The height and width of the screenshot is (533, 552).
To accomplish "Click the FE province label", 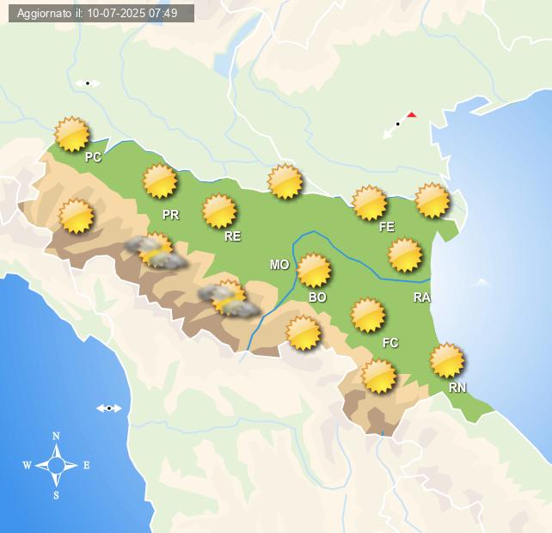I will tap(387, 227).
